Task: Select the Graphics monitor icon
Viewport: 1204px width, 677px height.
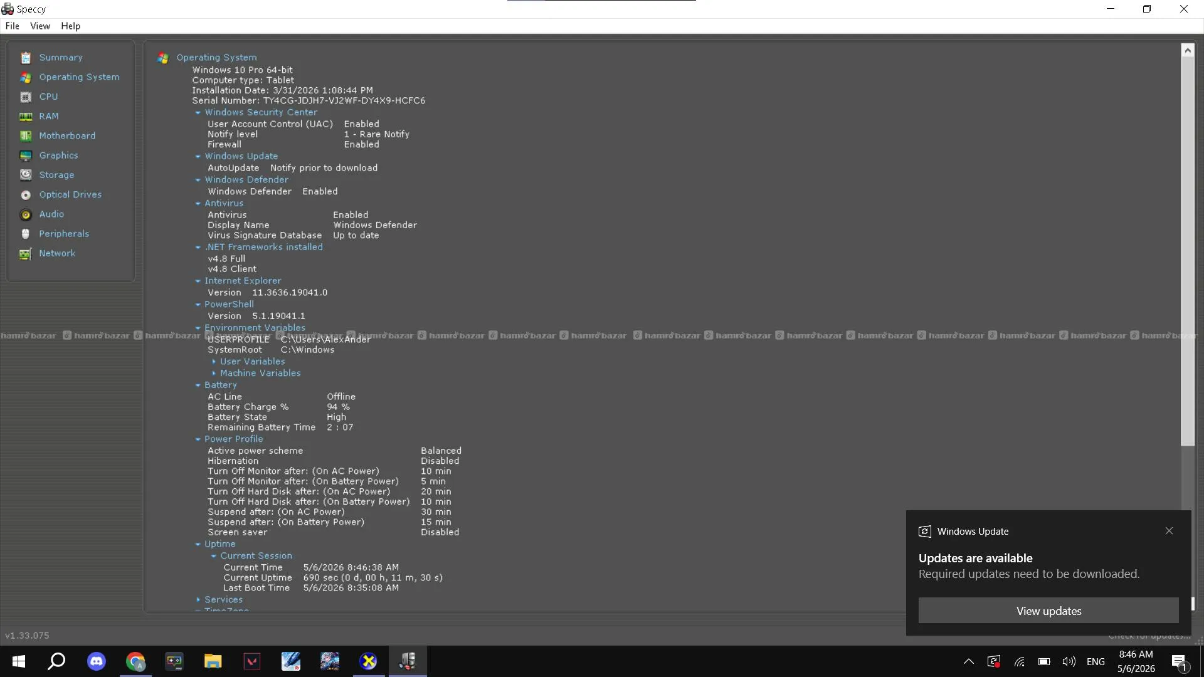Action: pyautogui.click(x=26, y=155)
